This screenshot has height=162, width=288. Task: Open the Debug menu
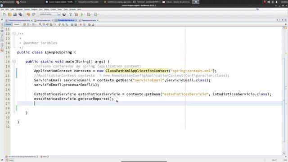46,9
